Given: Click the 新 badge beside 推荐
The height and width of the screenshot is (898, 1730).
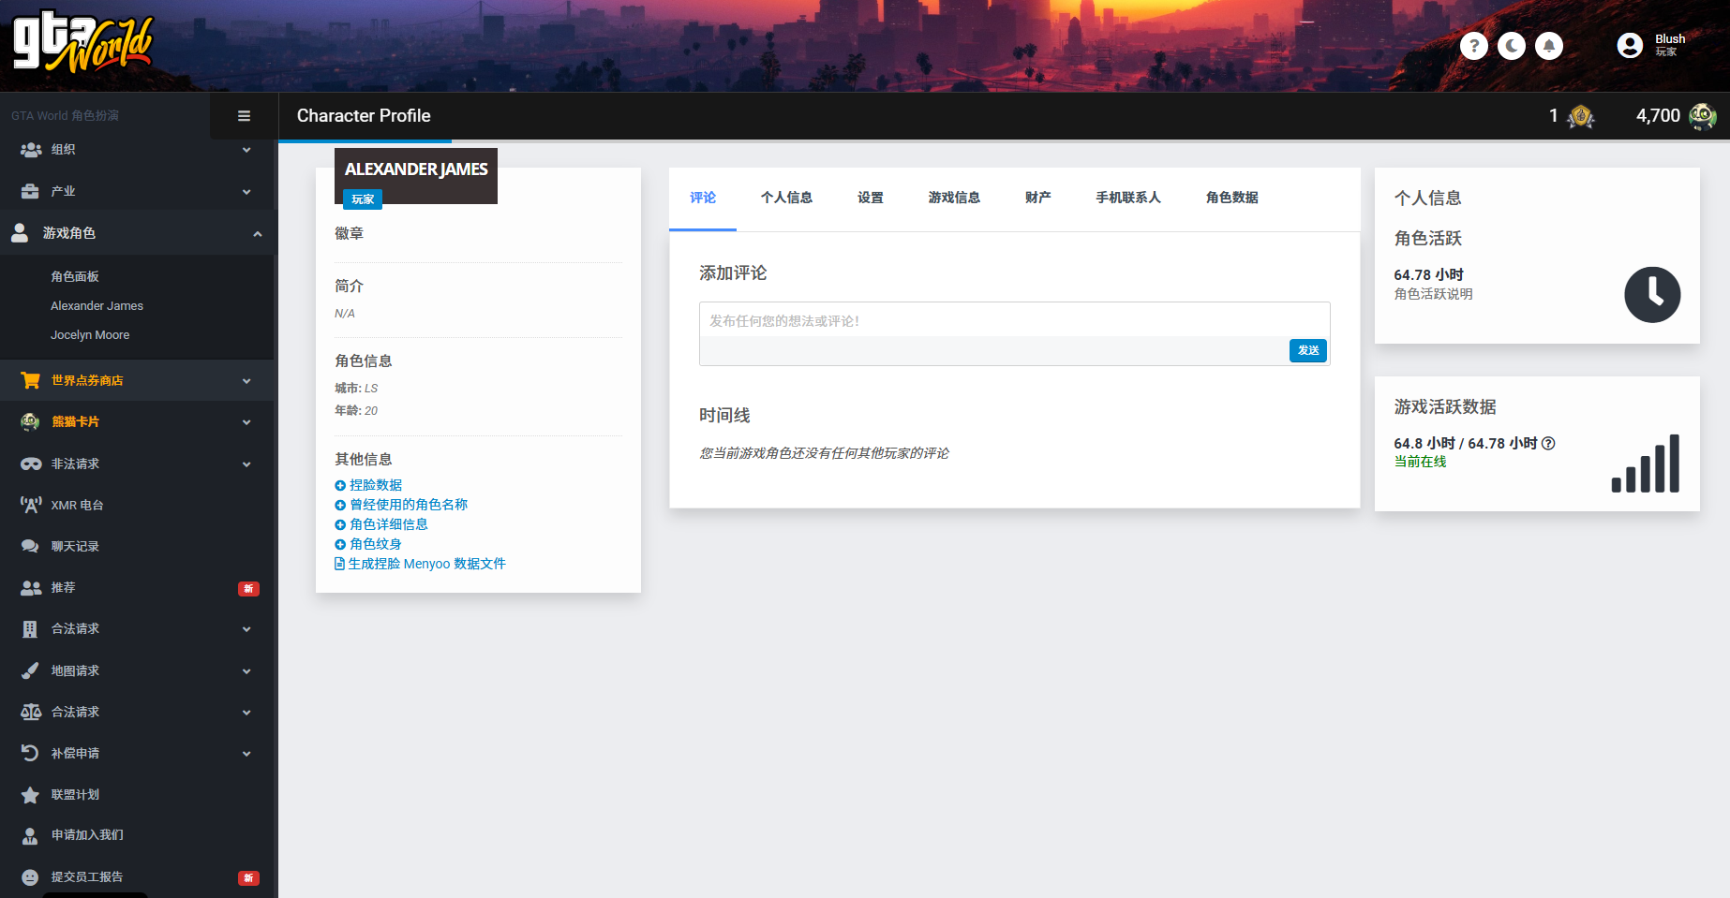Looking at the screenshot, I should pos(248,589).
